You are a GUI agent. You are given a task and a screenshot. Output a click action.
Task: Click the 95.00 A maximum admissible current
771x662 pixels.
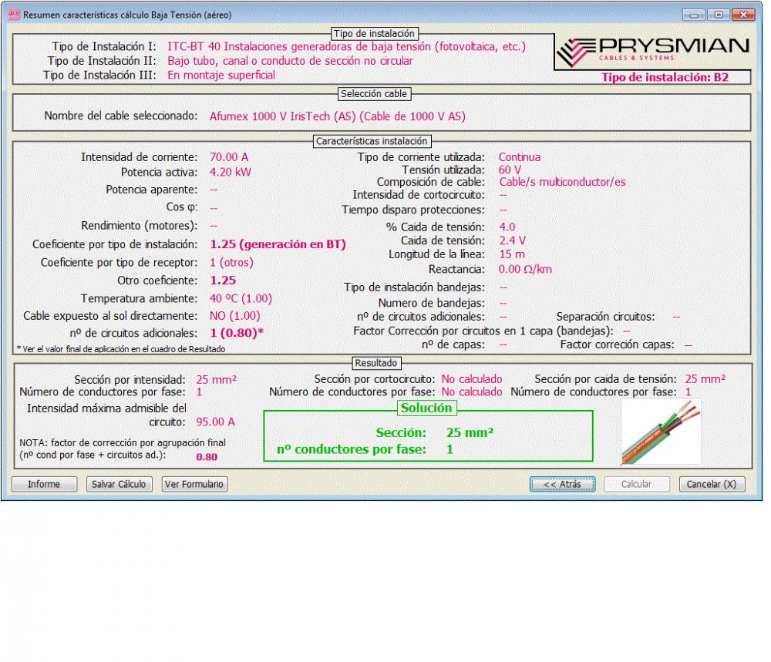point(215,422)
